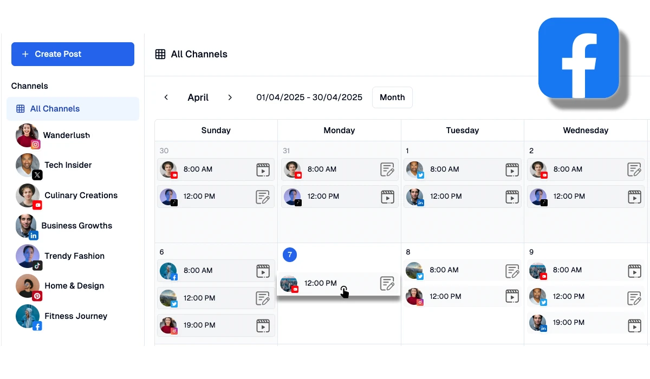Click video icon on Tuesday 1 12:00 PM post
Screen dimensions: 650x379
click(x=512, y=197)
